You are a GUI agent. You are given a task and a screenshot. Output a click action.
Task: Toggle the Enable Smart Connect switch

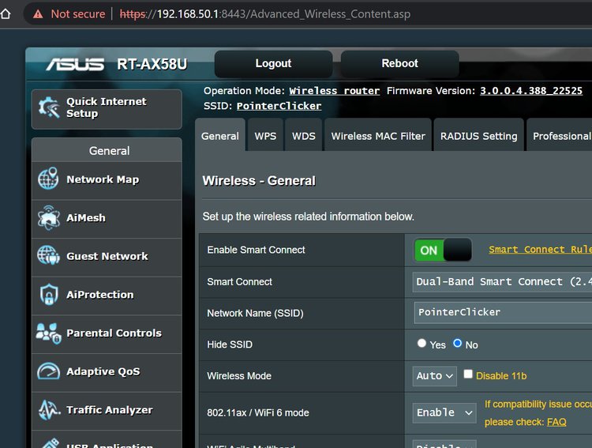tap(443, 250)
